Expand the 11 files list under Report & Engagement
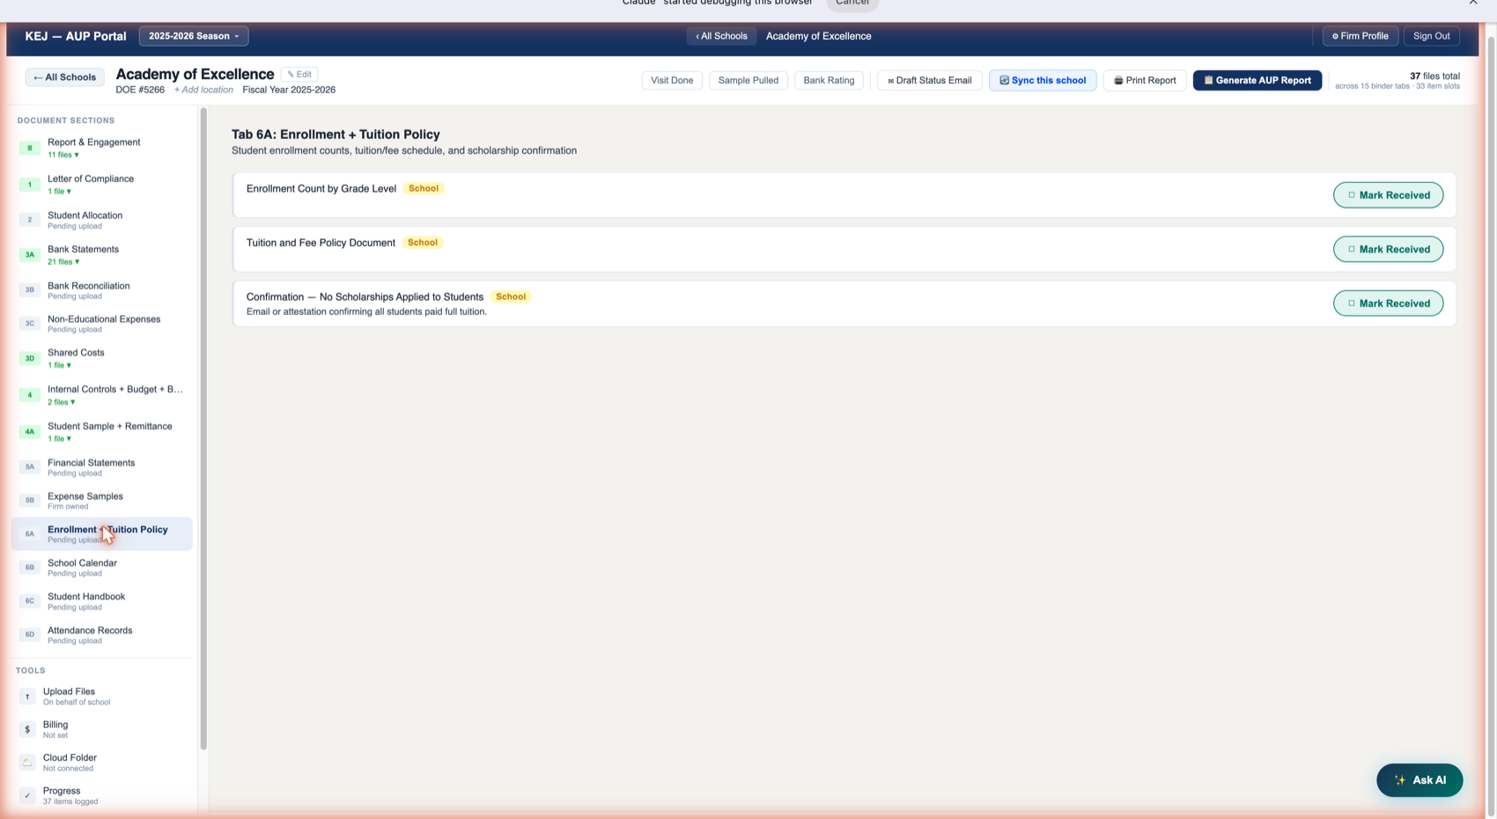The image size is (1497, 819). coord(63,155)
